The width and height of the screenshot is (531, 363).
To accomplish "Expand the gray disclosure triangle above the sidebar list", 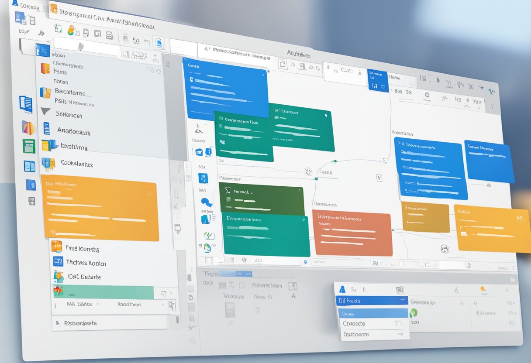I will (x=44, y=112).
